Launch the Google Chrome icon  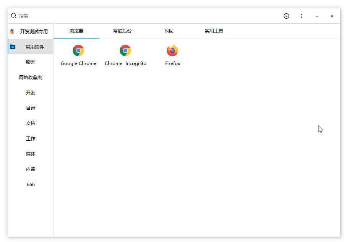78,50
